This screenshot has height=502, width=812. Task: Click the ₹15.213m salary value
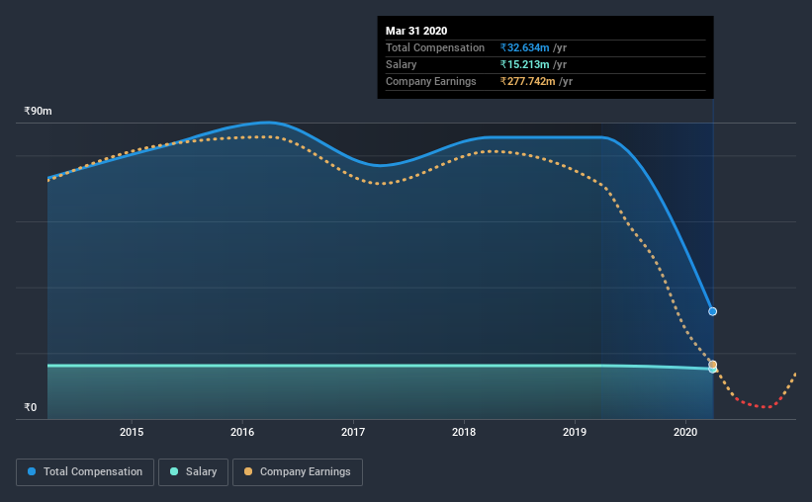[x=524, y=64]
